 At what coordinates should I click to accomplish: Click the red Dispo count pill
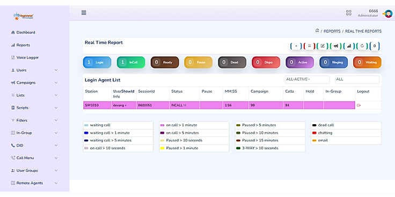266,62
